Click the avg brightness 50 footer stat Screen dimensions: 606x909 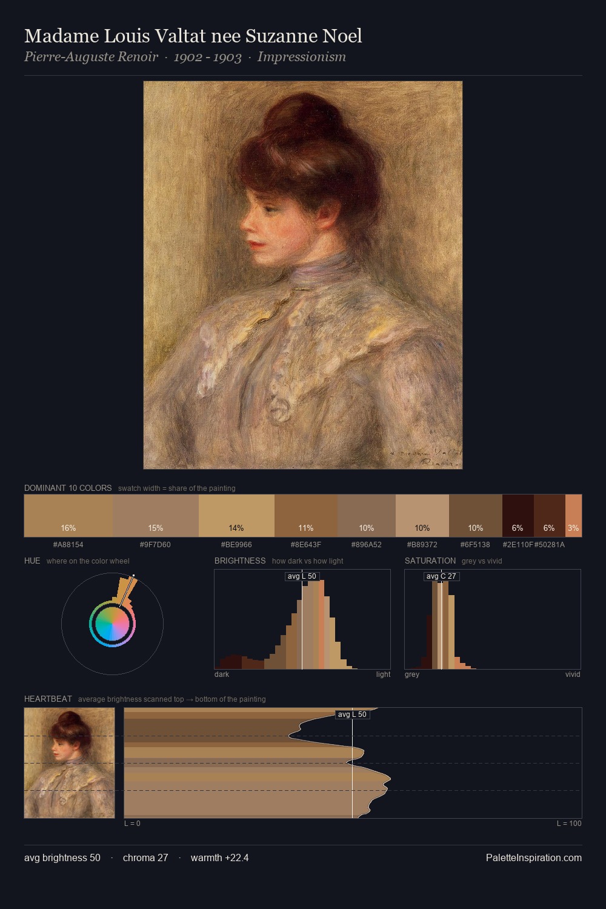[62, 857]
